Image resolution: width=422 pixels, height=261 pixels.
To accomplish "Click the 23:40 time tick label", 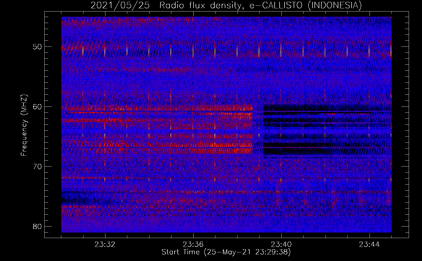I will point(281,245).
